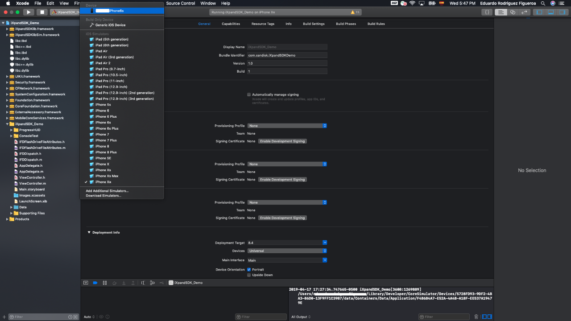Expand the Products folder
Screen dimensions: 571x321
7,219
